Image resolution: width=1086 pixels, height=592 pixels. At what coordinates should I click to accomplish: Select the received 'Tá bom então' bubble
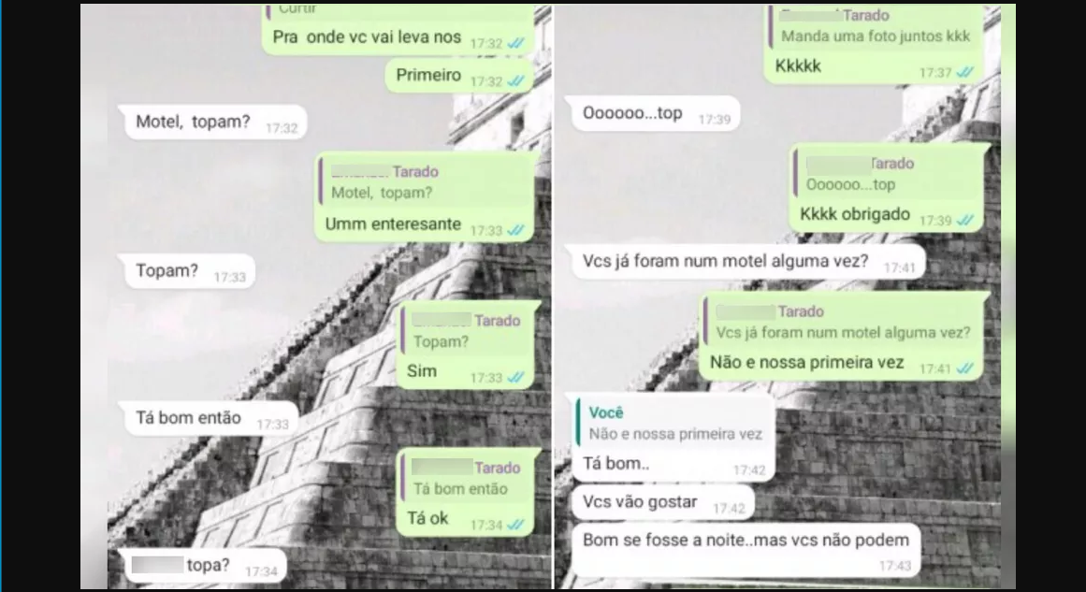tap(209, 419)
